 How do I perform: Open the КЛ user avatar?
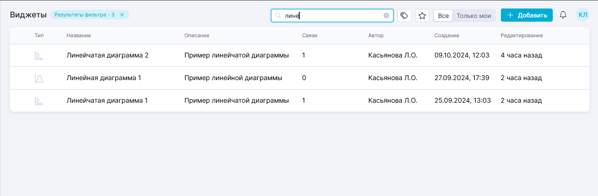click(x=583, y=15)
